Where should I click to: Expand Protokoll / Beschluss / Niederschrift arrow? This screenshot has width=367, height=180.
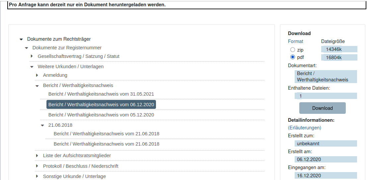point(37,166)
